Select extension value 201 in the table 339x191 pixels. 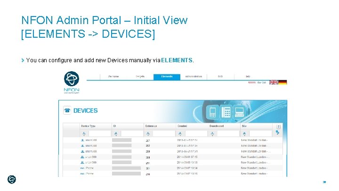(x=148, y=168)
